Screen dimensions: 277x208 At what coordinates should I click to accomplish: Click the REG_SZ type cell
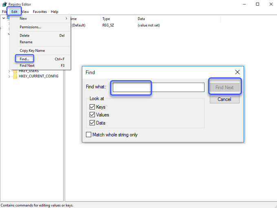point(108,25)
